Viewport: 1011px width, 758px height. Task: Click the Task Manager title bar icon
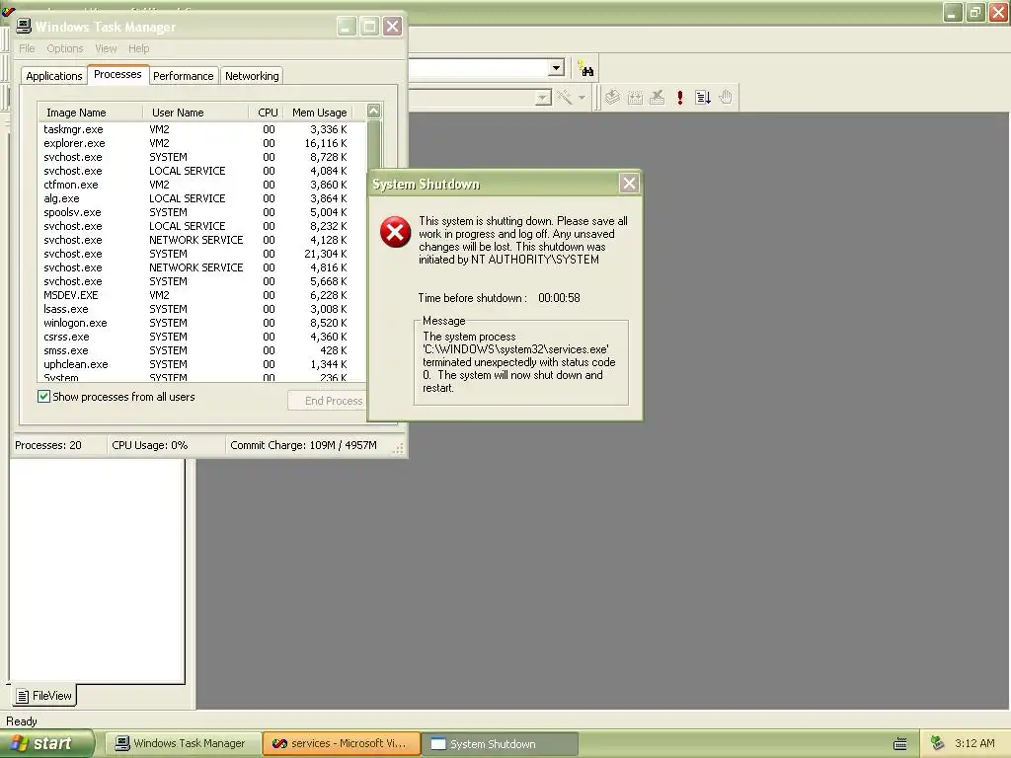[24, 26]
